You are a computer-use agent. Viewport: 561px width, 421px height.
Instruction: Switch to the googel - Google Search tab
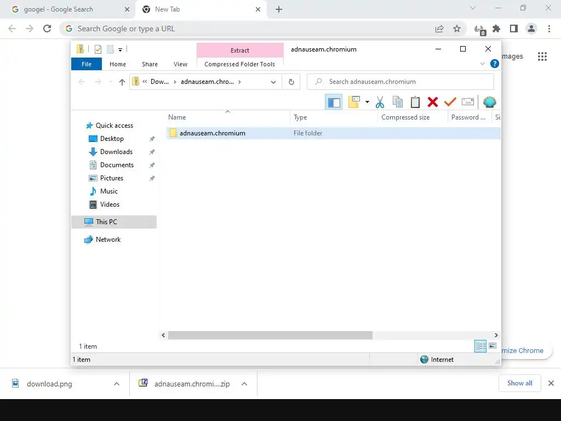coord(67,9)
